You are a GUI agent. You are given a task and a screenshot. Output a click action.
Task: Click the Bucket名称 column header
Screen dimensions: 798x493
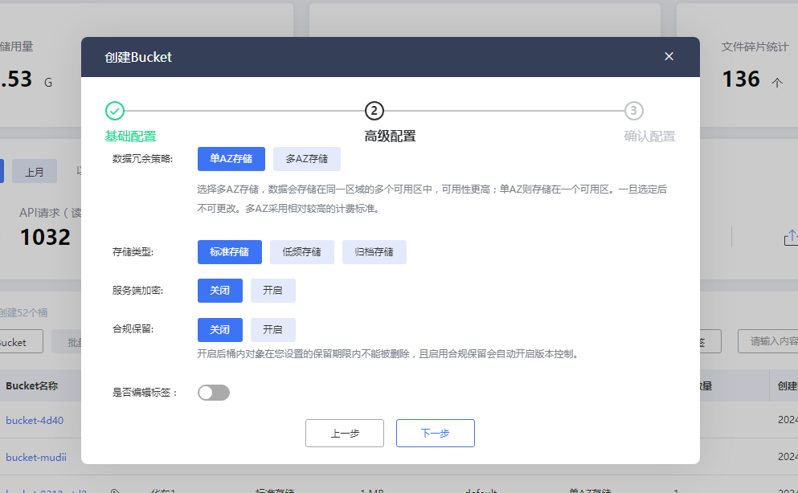31,385
